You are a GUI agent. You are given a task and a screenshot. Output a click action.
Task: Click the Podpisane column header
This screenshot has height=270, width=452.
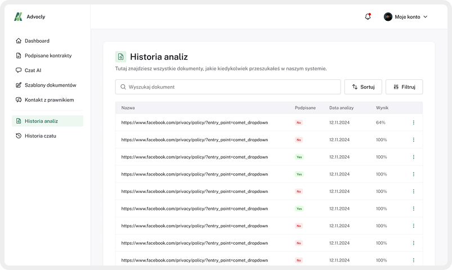(305, 108)
